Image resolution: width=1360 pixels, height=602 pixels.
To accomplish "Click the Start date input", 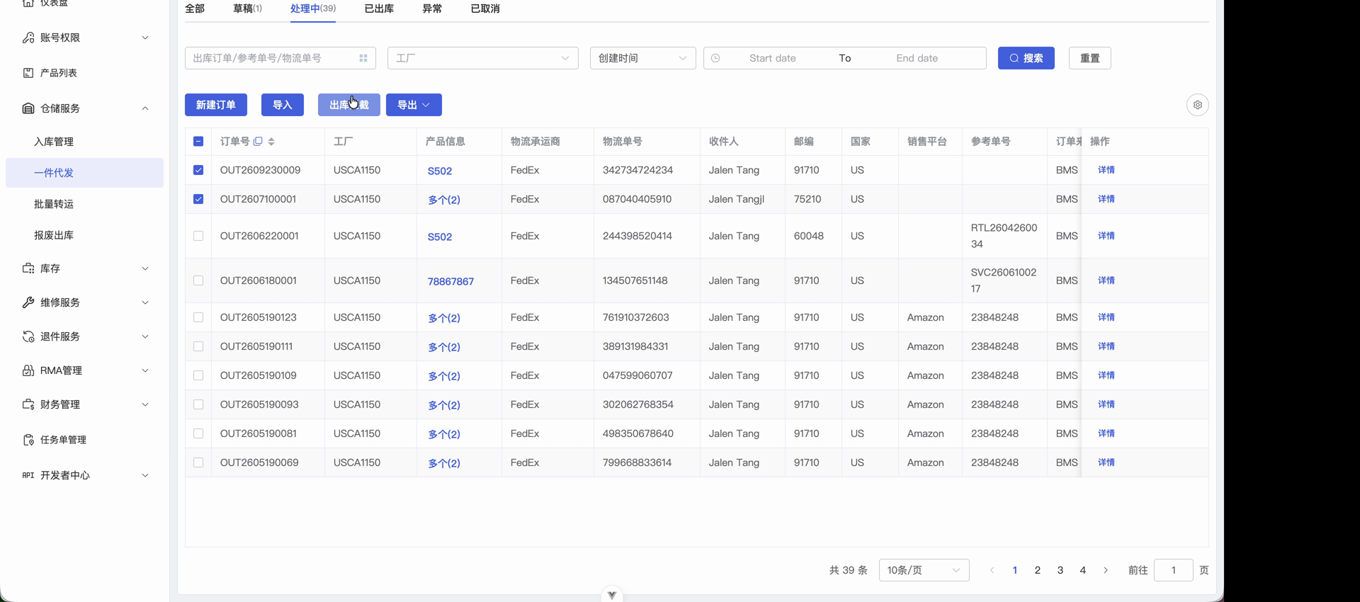I will coord(773,58).
